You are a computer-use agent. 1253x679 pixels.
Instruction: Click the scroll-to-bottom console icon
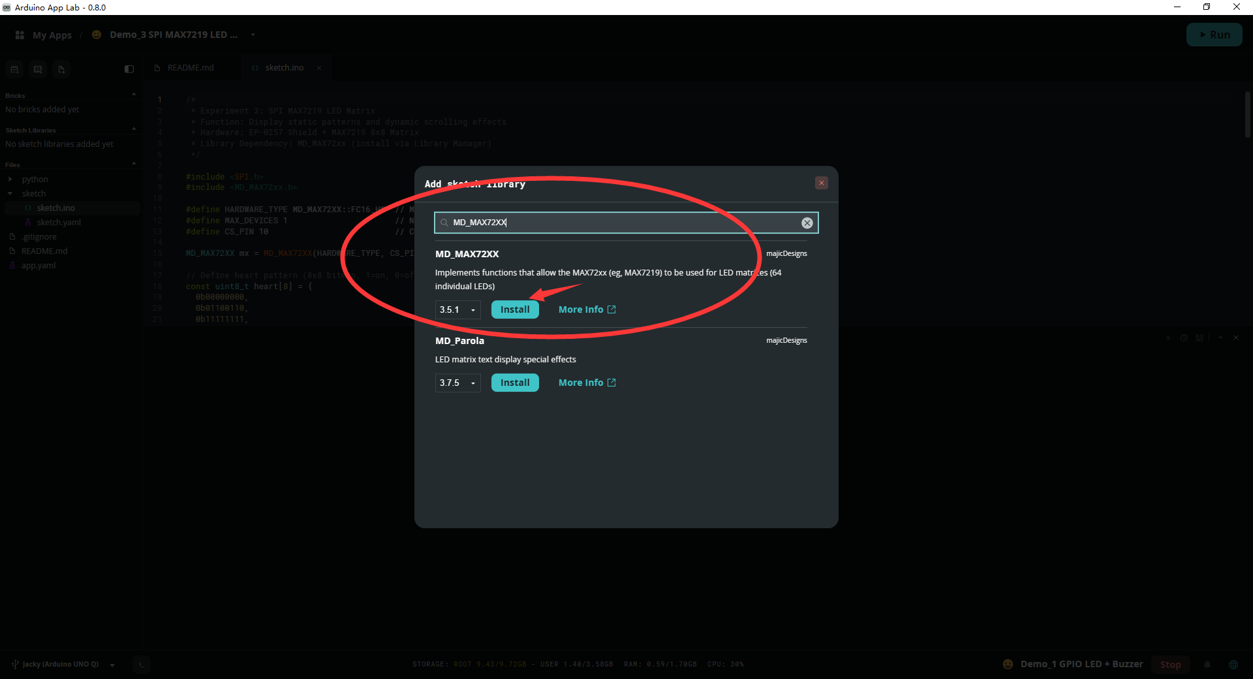[x=1168, y=338]
